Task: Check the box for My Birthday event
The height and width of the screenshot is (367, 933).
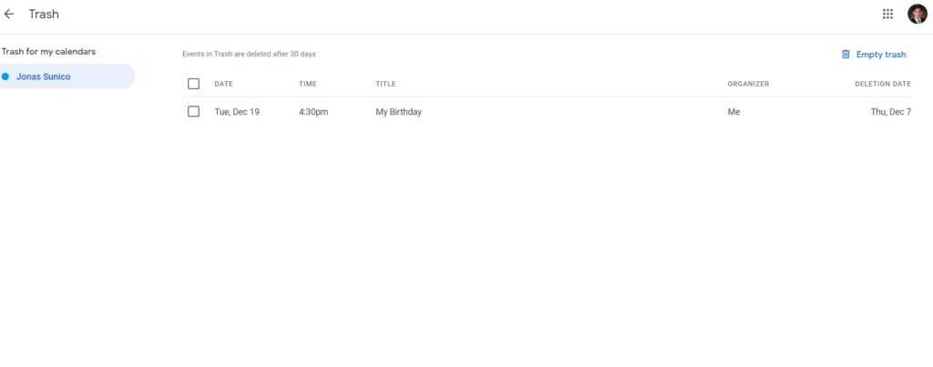Action: (x=193, y=112)
